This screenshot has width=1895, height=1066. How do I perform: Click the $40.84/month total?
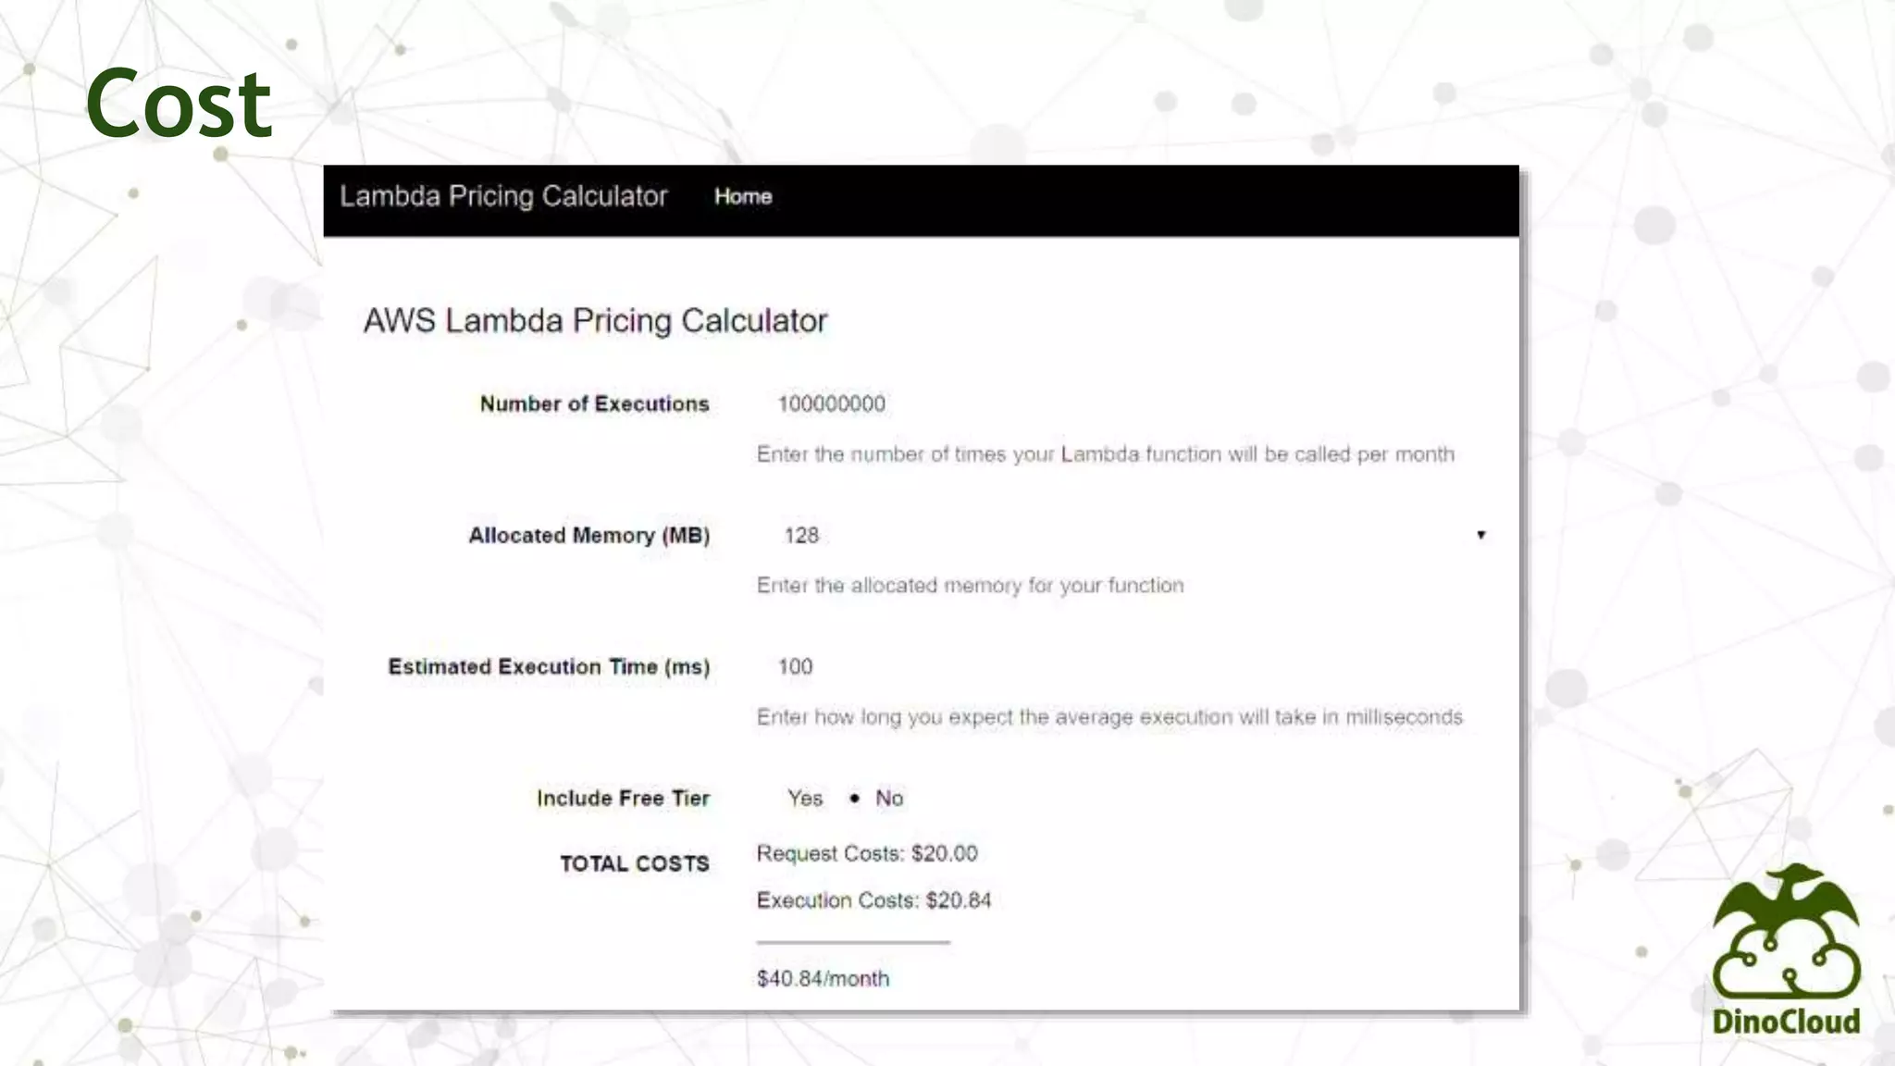[823, 978]
